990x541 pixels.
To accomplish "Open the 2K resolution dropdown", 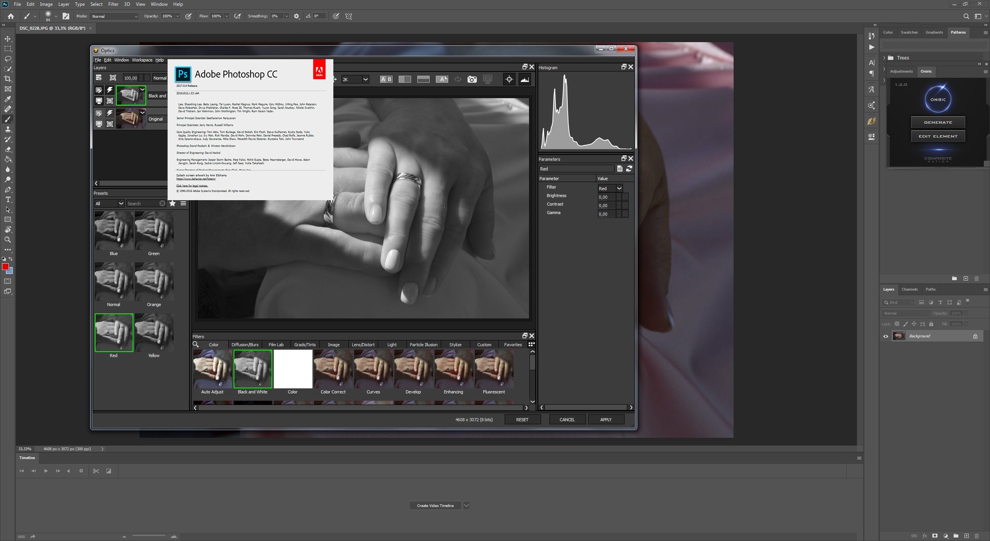I will 365,79.
